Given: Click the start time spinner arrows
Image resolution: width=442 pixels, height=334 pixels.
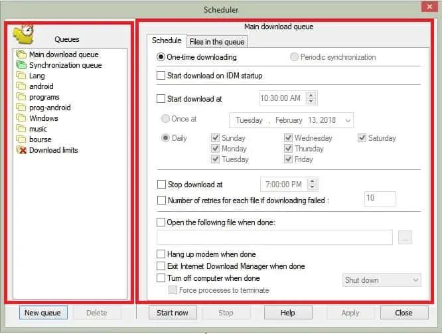Looking at the screenshot, I should [313, 98].
